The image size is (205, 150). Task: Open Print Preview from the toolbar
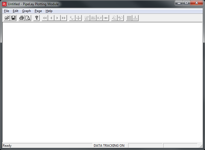click(28, 18)
